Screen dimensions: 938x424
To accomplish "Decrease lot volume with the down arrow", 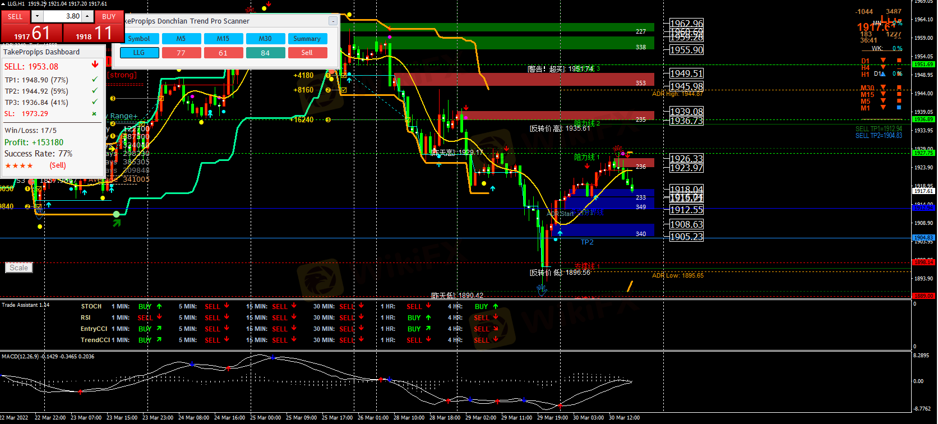I will [38, 16].
